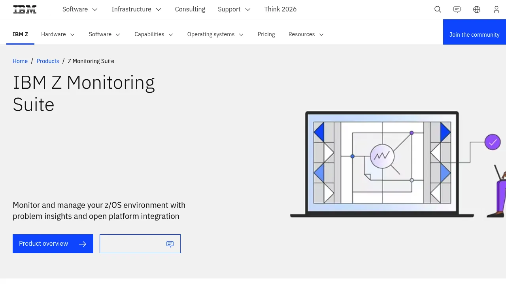Click the IBM logo
Image resolution: width=506 pixels, height=284 pixels.
25,9
